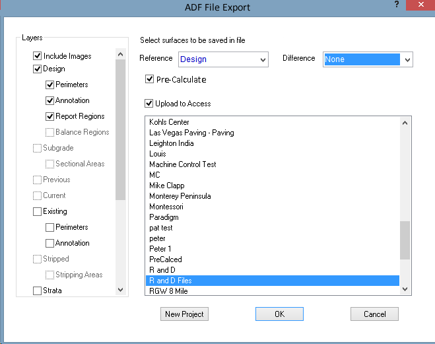Uncheck the Include Images checkbox
Viewport: 435px width, 344px height.
(x=38, y=57)
